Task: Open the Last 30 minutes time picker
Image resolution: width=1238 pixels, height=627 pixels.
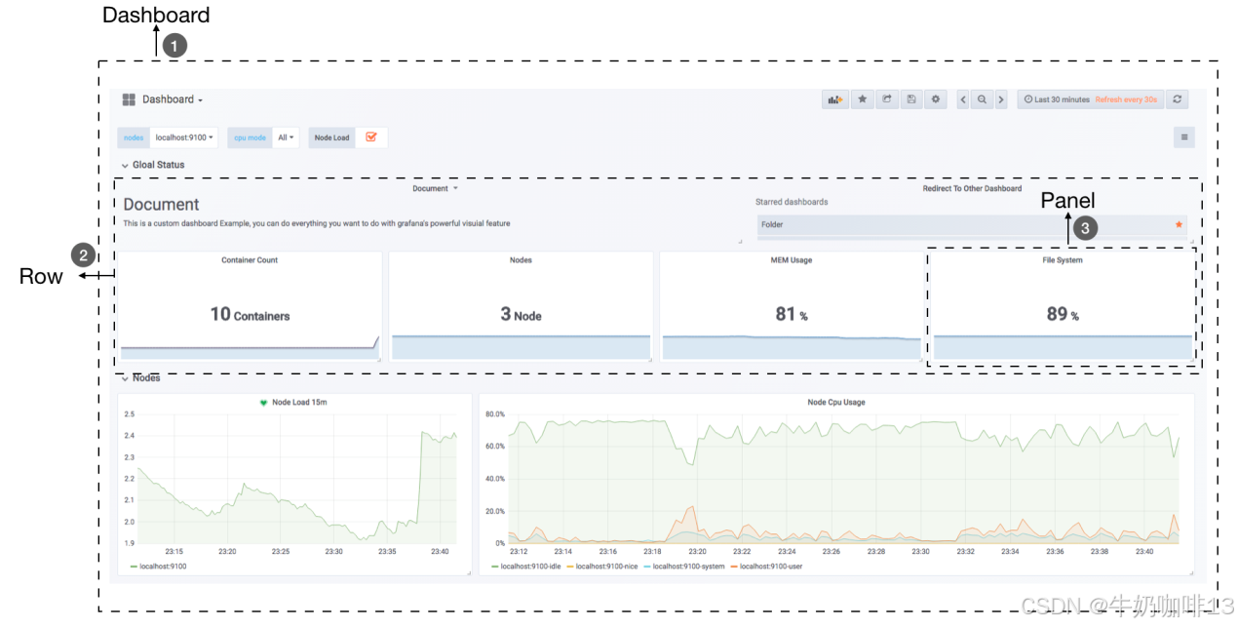Action: click(1090, 99)
